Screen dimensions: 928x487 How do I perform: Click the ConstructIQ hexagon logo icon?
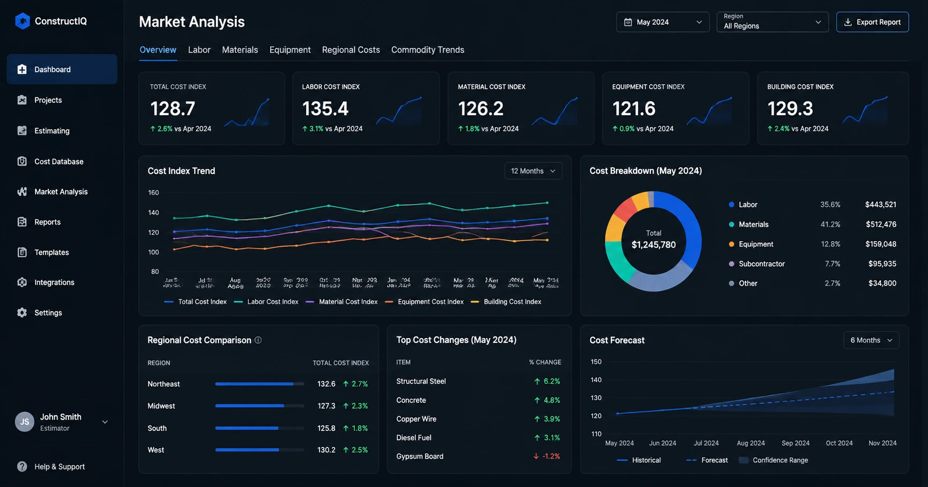23,21
